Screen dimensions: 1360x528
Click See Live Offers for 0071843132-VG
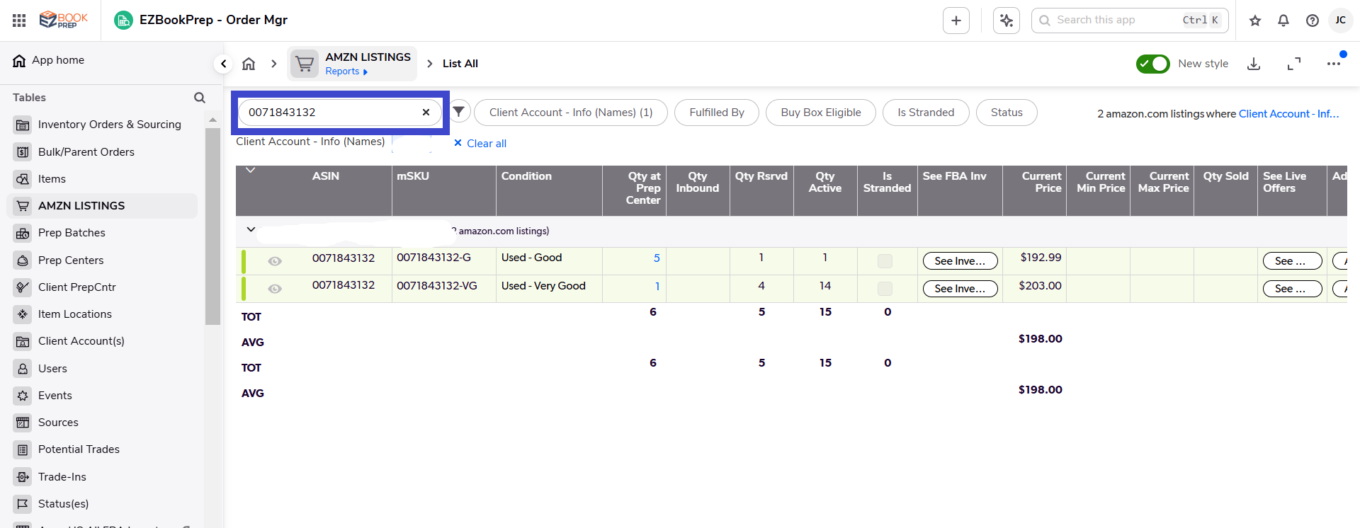point(1293,289)
